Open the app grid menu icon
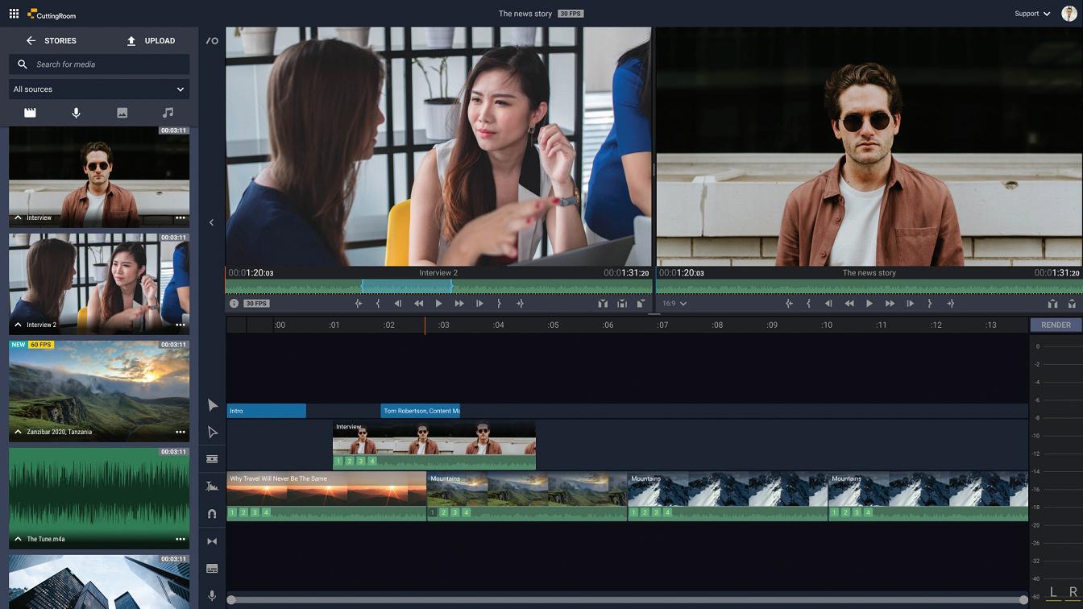The height and width of the screenshot is (609, 1083). click(14, 14)
